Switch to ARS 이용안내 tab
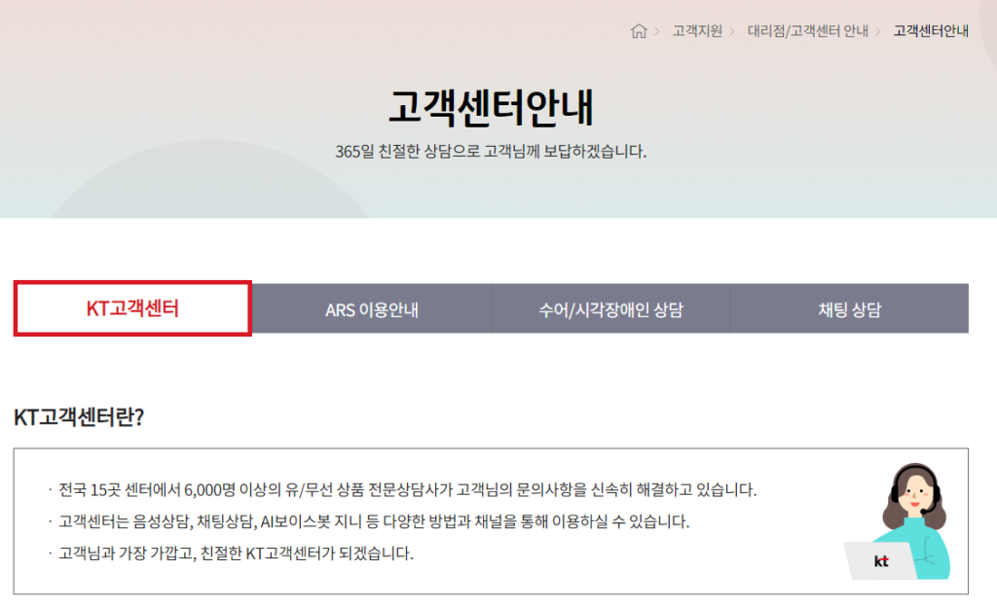 [371, 309]
